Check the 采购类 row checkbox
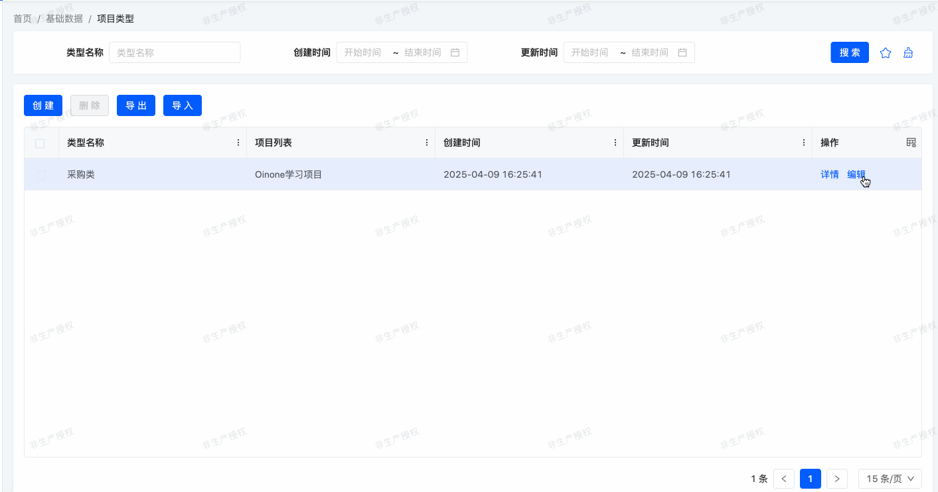938x492 pixels. 41,175
